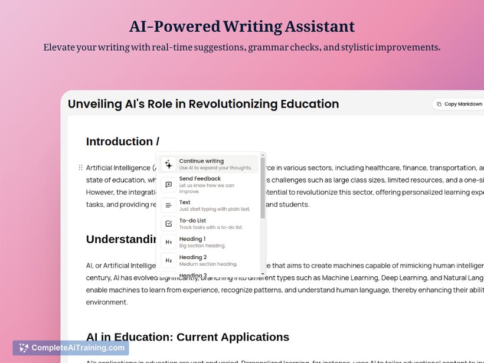This screenshot has height=363, width=484.
Task: Open the CompleteAiTraining.com link
Action: 77,348
